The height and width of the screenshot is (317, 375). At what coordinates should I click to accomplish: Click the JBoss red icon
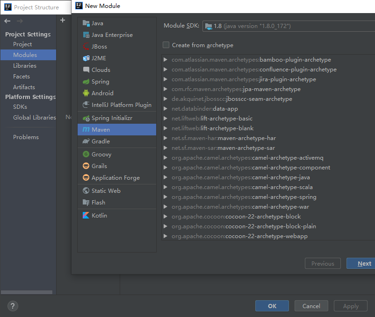[86, 47]
